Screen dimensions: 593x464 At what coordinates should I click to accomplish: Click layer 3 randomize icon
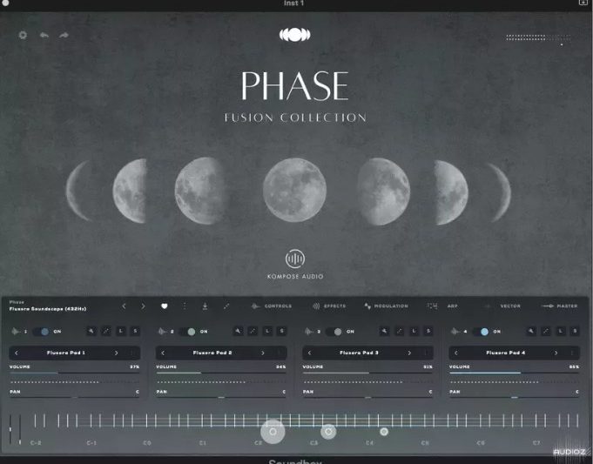click(x=399, y=332)
